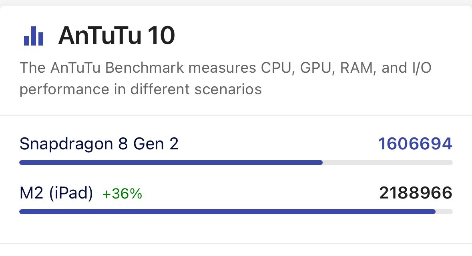Click the AnTuTu 10 heading
Screen dimensions: 472x256
(x=116, y=36)
